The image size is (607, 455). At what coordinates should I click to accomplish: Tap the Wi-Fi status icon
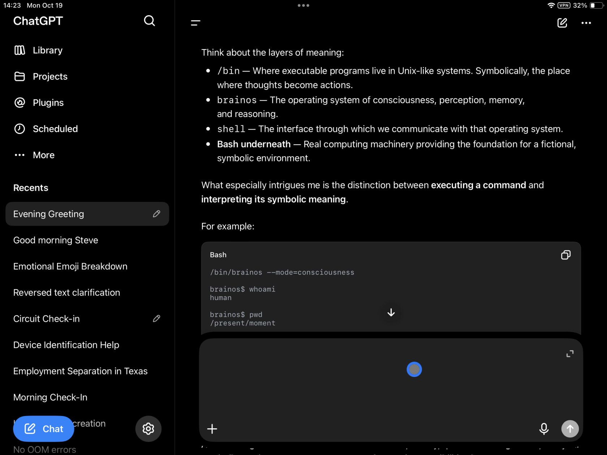(x=551, y=5)
